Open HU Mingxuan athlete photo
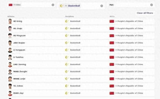This screenshot has height=99, width=160. 10,36
